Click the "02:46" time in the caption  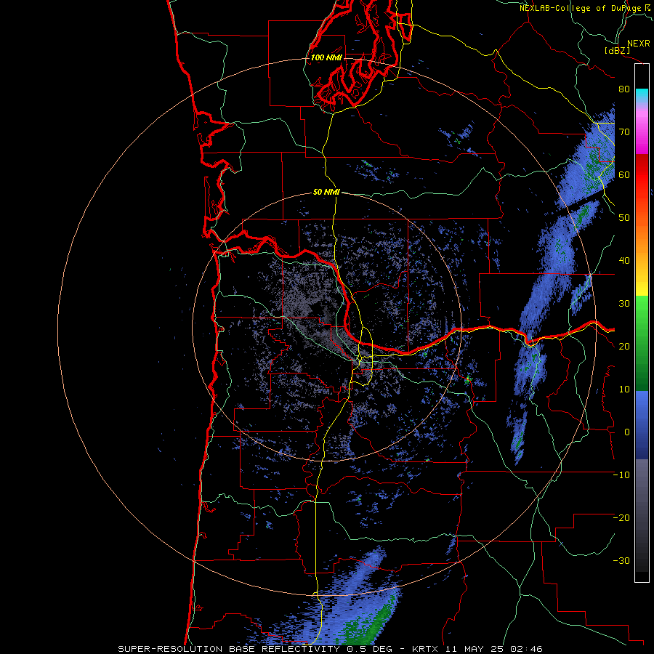[x=525, y=649]
